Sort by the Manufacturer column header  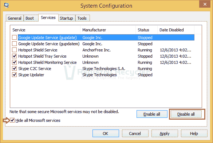click(x=108, y=30)
